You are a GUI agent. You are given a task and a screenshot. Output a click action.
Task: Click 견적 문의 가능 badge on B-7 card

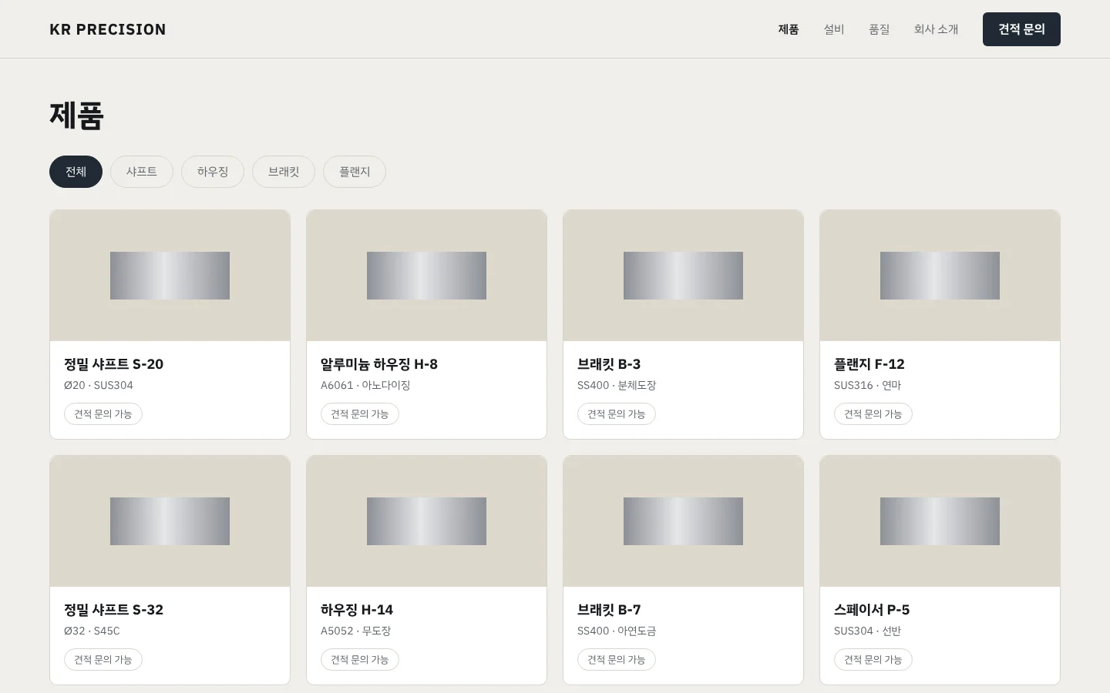click(617, 660)
